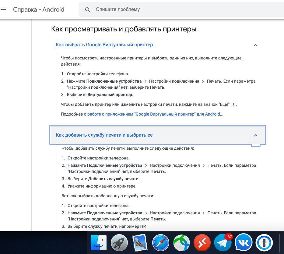Open Finder from the Dock
The height and width of the screenshot is (254, 284).
coord(99,243)
